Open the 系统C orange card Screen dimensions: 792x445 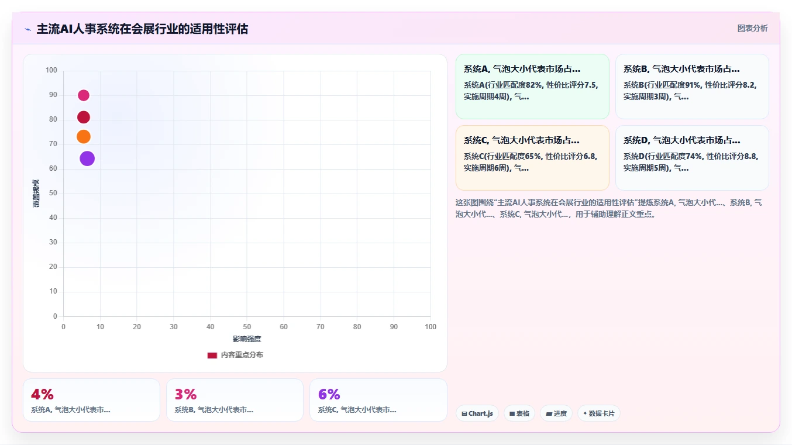pyautogui.click(x=532, y=158)
